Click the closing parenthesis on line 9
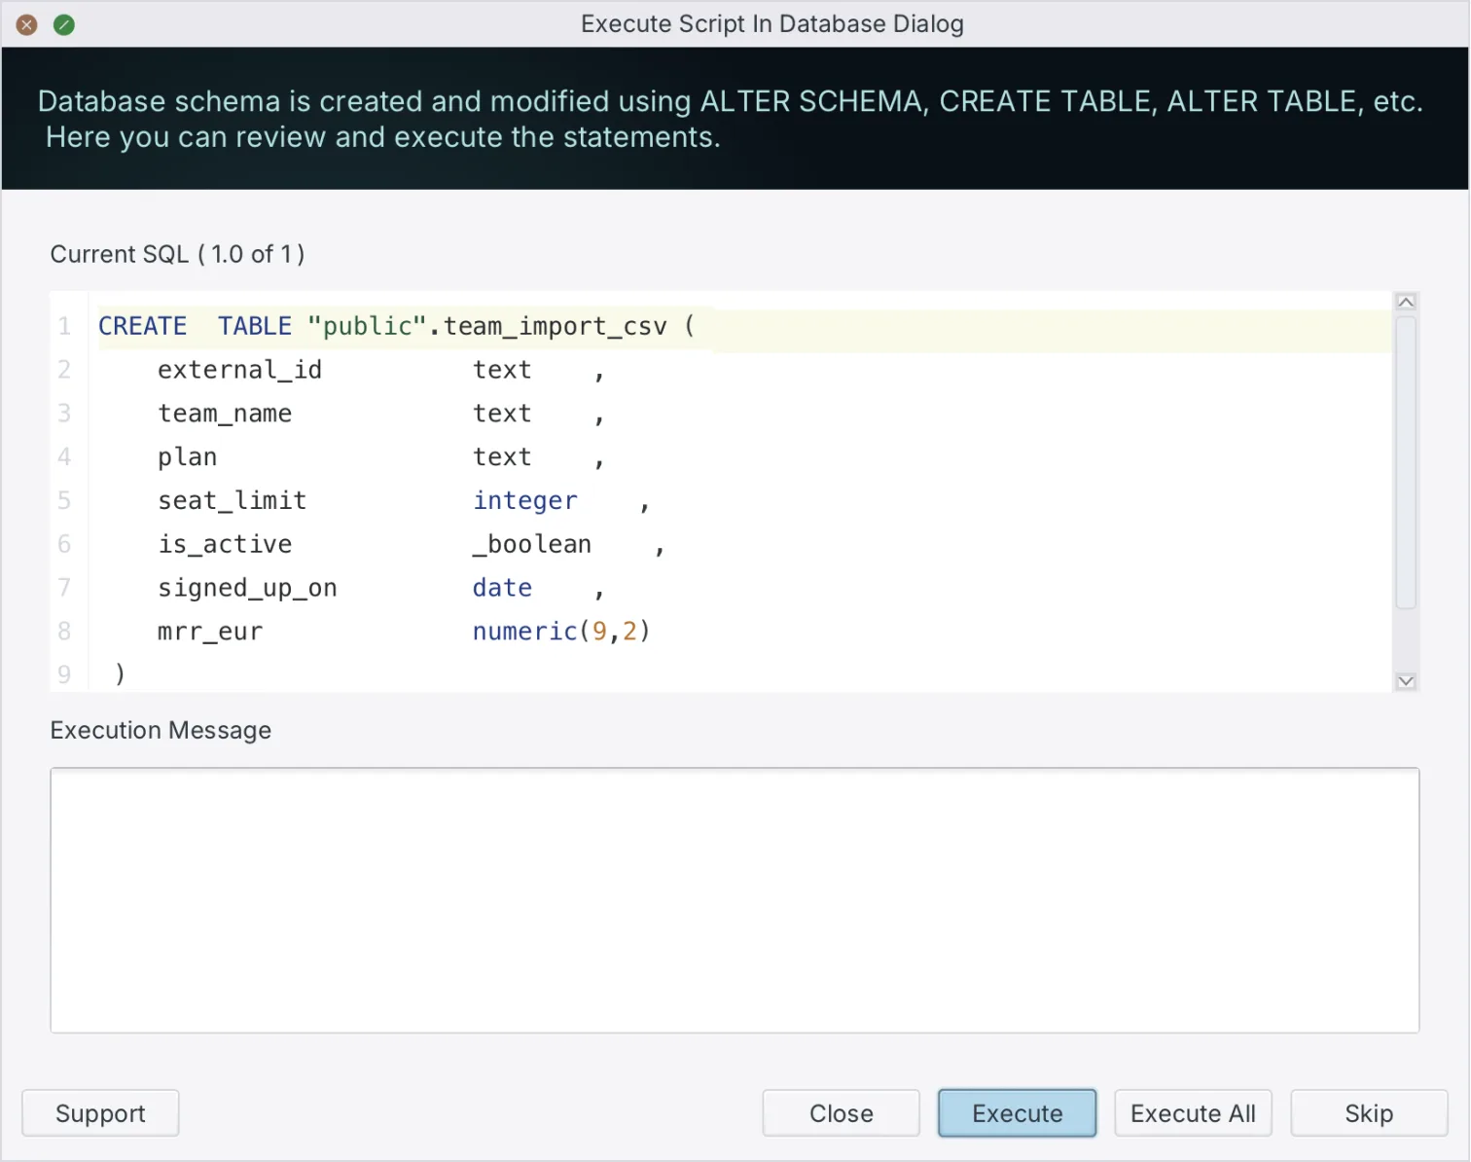The image size is (1471, 1162). coord(120,673)
